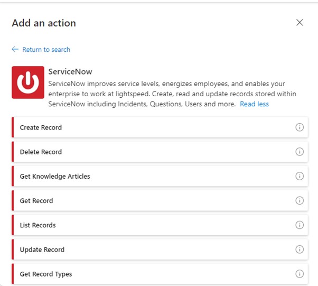Pick the Get Knowledge Articles action
318x286 pixels.
[x=55, y=176]
